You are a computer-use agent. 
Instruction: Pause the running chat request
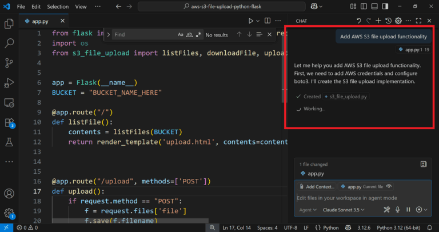pos(408,210)
